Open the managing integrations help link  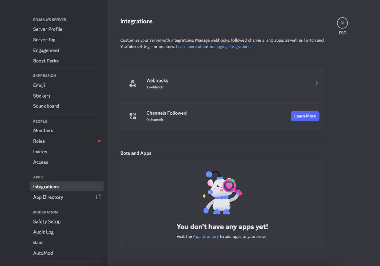point(213,46)
